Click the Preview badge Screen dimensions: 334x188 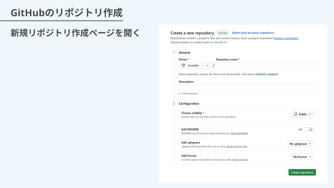point(223,33)
